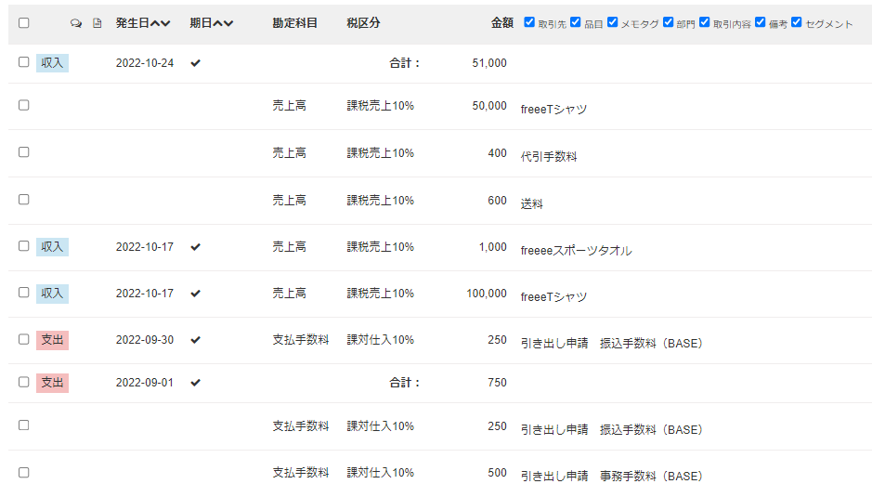
Task: Click date 2022-09-30
Action: (x=145, y=339)
